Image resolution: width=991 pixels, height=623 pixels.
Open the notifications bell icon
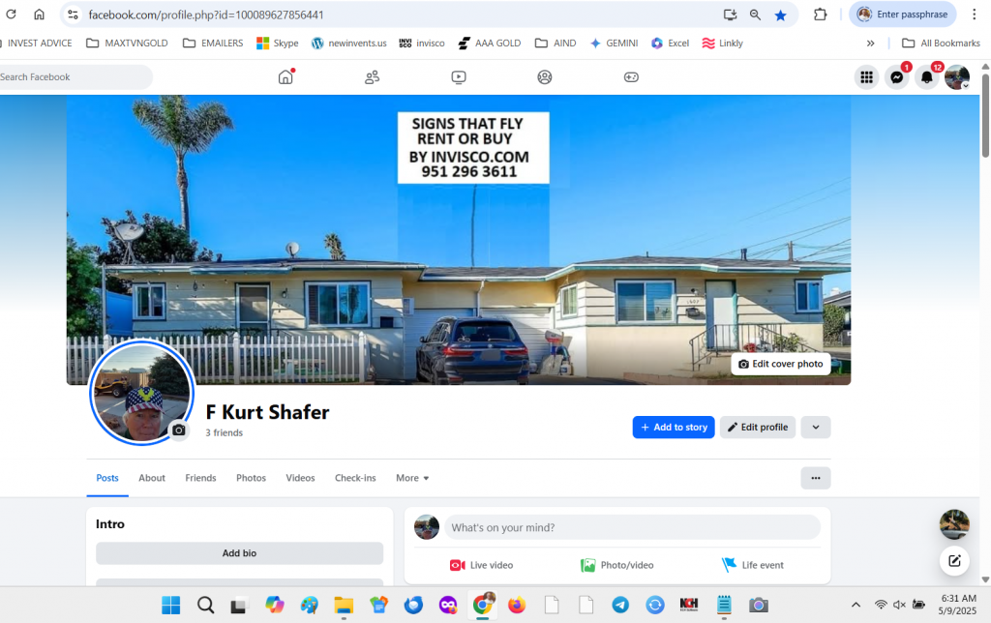(x=926, y=77)
